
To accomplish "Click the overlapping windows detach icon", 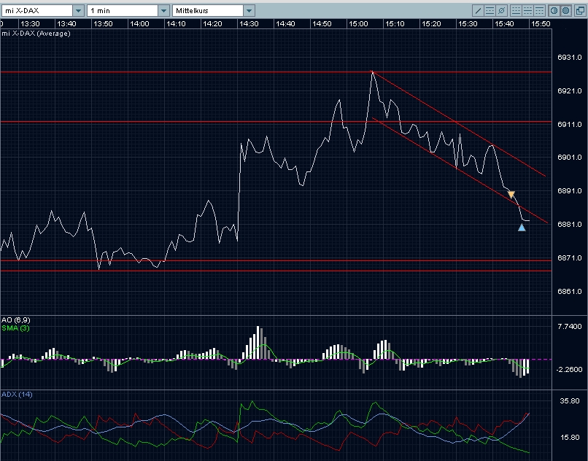I will (579, 11).
